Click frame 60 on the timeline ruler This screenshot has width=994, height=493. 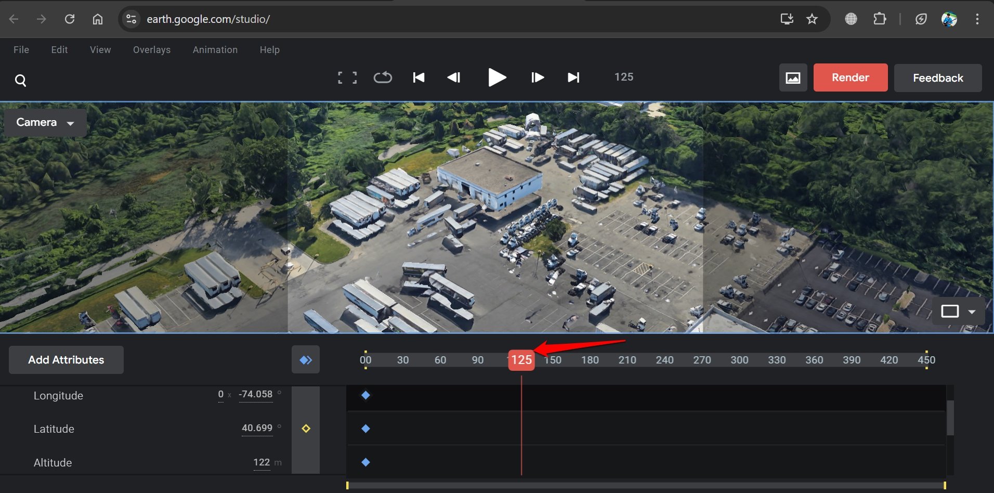(440, 360)
